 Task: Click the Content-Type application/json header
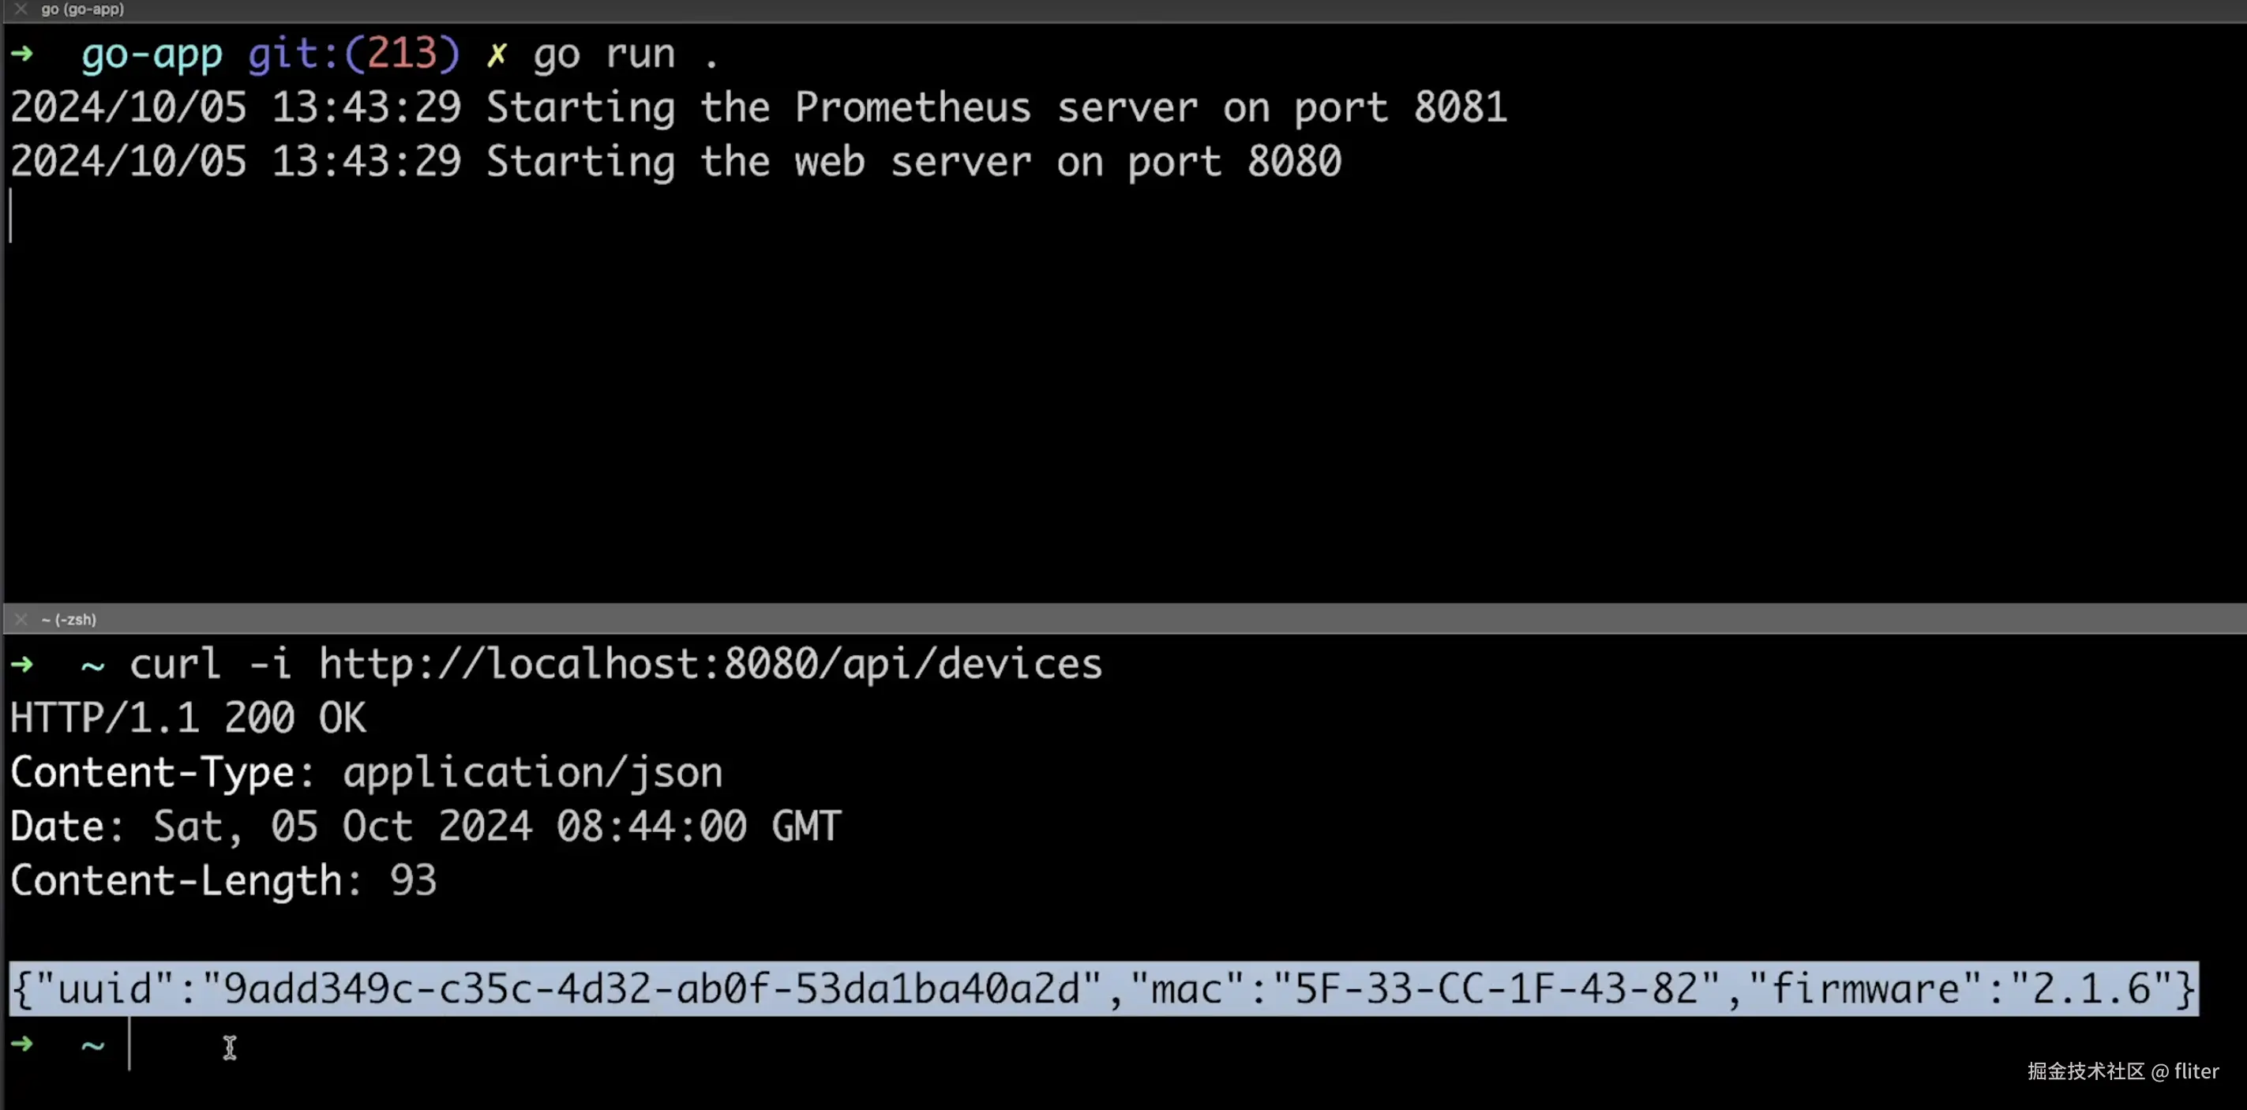pos(366,773)
